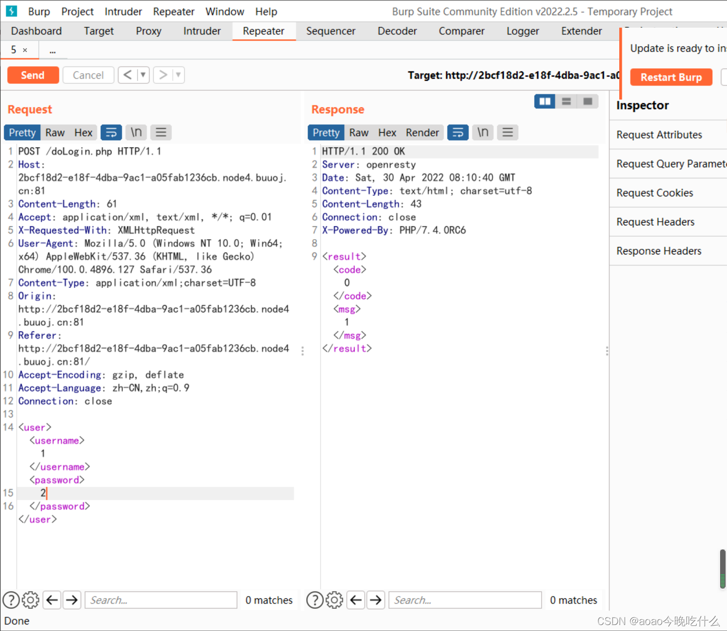The image size is (727, 631).
Task: Select Render view in Response panel
Action: [422, 132]
